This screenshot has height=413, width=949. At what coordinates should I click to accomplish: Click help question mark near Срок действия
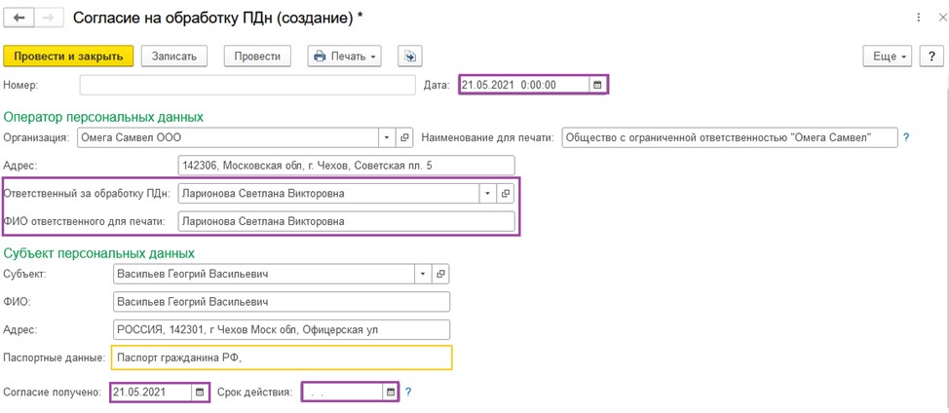point(408,393)
